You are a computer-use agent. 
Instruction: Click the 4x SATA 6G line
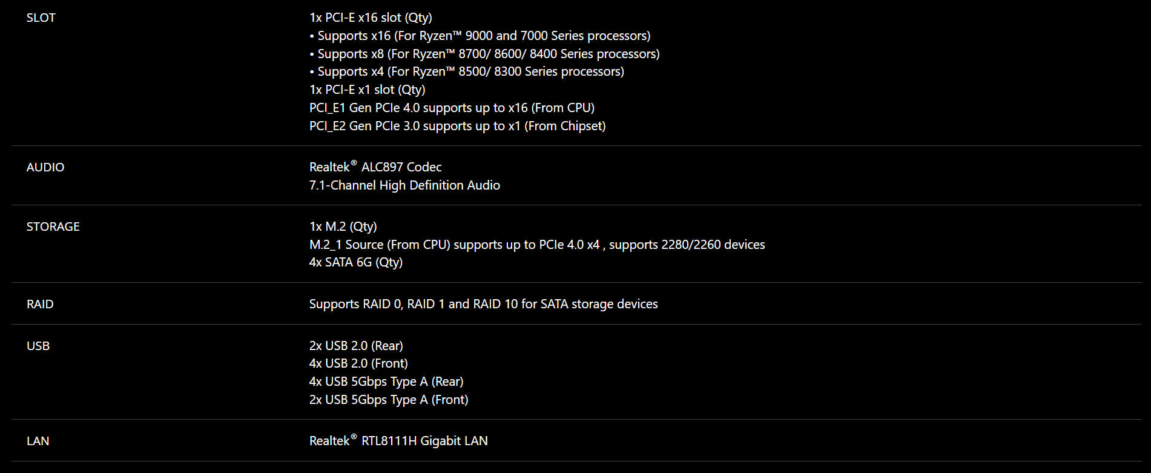tap(356, 262)
